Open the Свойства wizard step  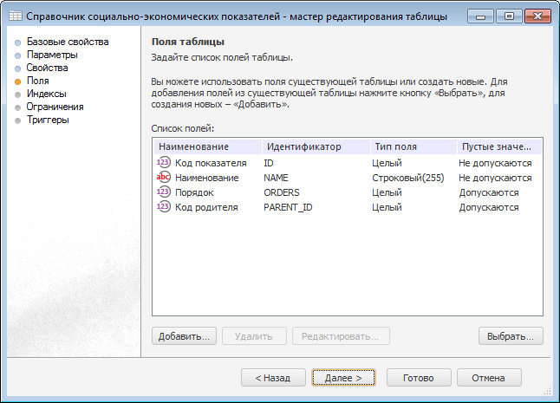[47, 68]
